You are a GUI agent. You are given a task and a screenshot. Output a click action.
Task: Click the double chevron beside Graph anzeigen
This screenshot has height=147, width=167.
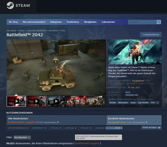159,127
